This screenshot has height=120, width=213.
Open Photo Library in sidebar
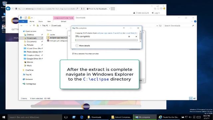tap(34, 52)
